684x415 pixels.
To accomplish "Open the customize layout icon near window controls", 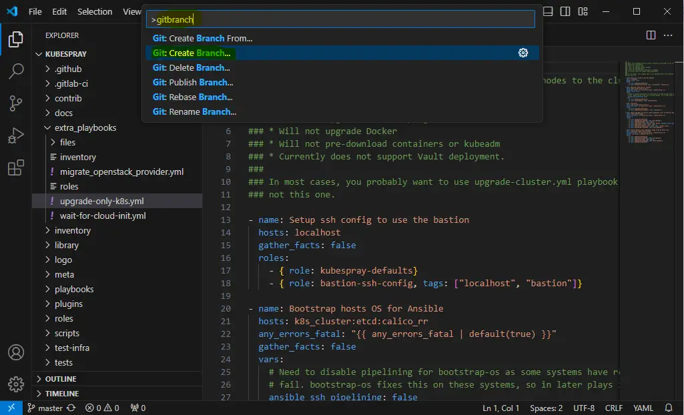I will coord(582,11).
